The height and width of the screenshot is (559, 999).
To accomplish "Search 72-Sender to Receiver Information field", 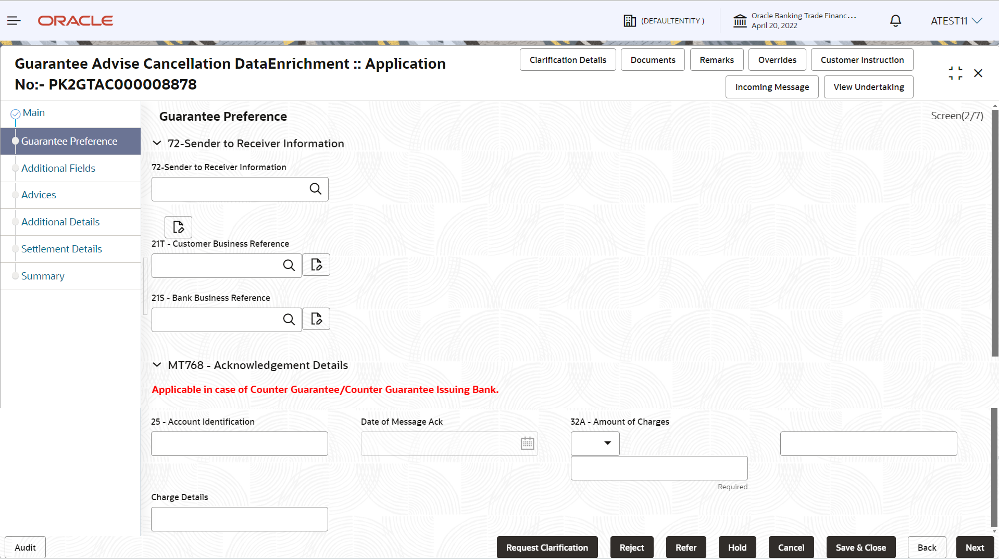I will click(x=316, y=189).
